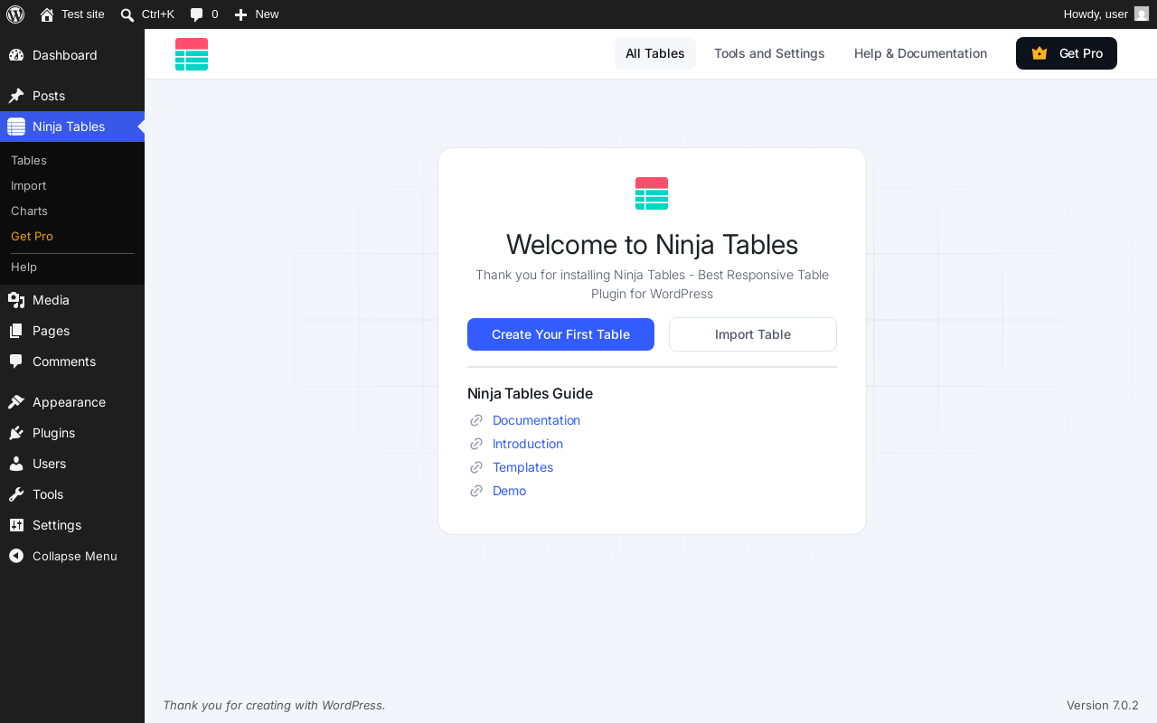Open the Test site home icon
Screen dimensions: 1157x723
click(x=47, y=14)
